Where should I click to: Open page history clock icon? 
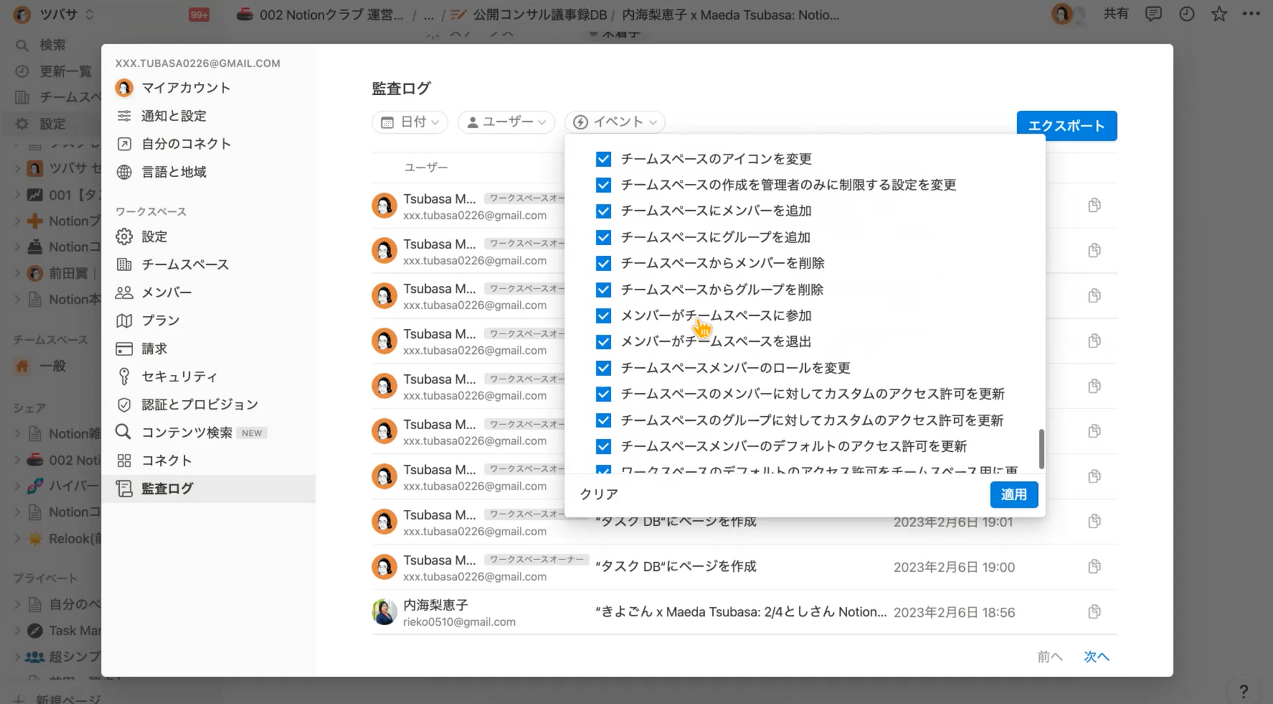pos(1186,14)
